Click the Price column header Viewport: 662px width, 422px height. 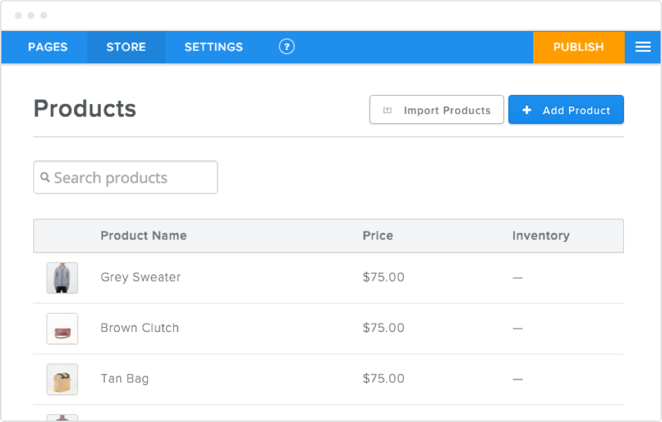tap(378, 236)
